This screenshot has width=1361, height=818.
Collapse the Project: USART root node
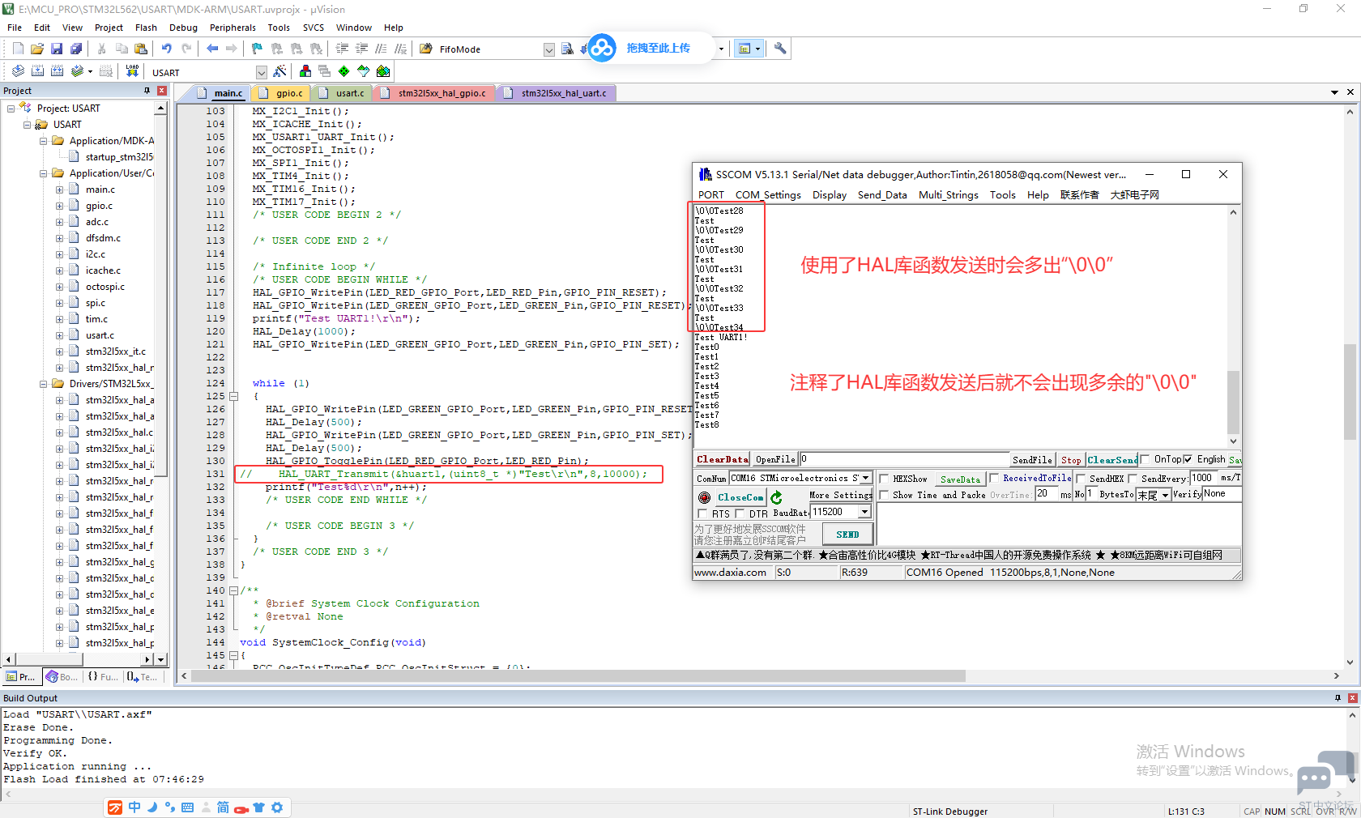11,108
